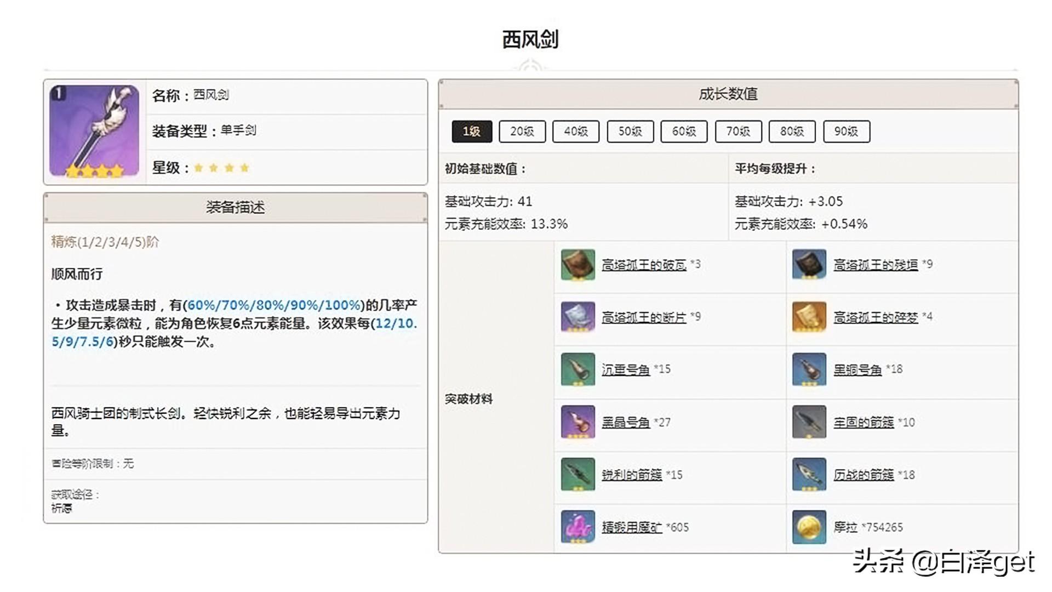1052x592 pixels.
Task: Open the 精锻用魔矿 text link
Action: tap(631, 527)
